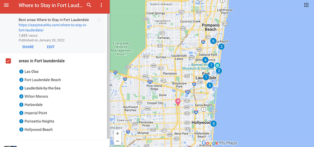Viewport: 314px width, 147px height.
Task: Open the hamburger menu in the header
Action: (6, 5)
